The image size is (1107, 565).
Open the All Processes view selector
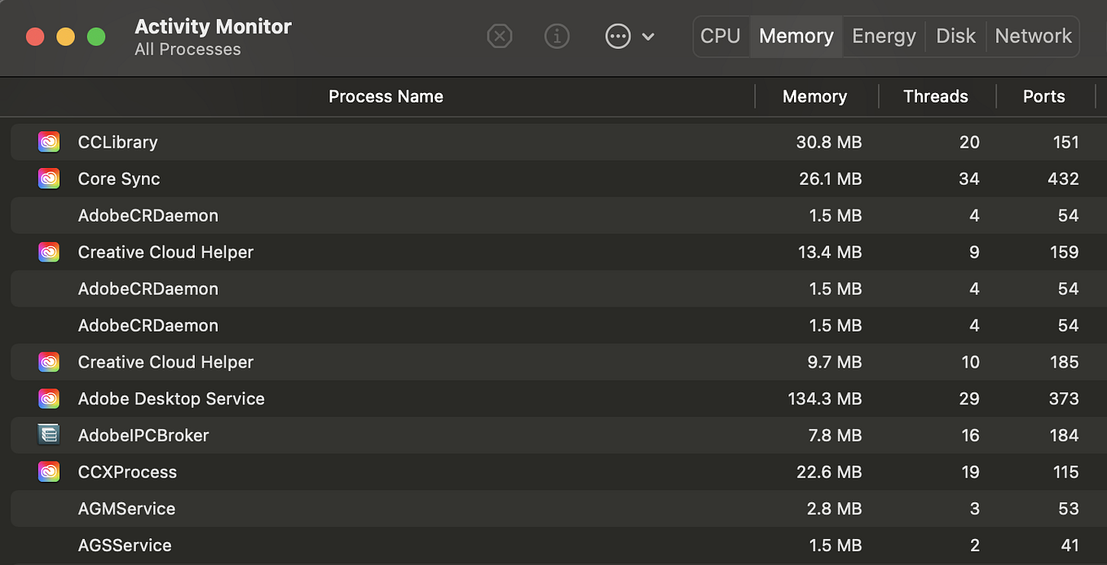pos(187,49)
